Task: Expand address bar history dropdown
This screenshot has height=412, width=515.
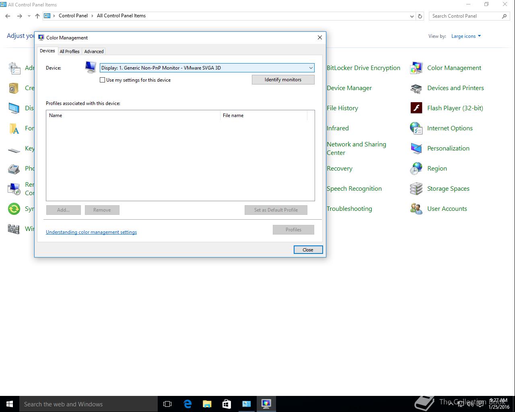Action: click(x=412, y=16)
